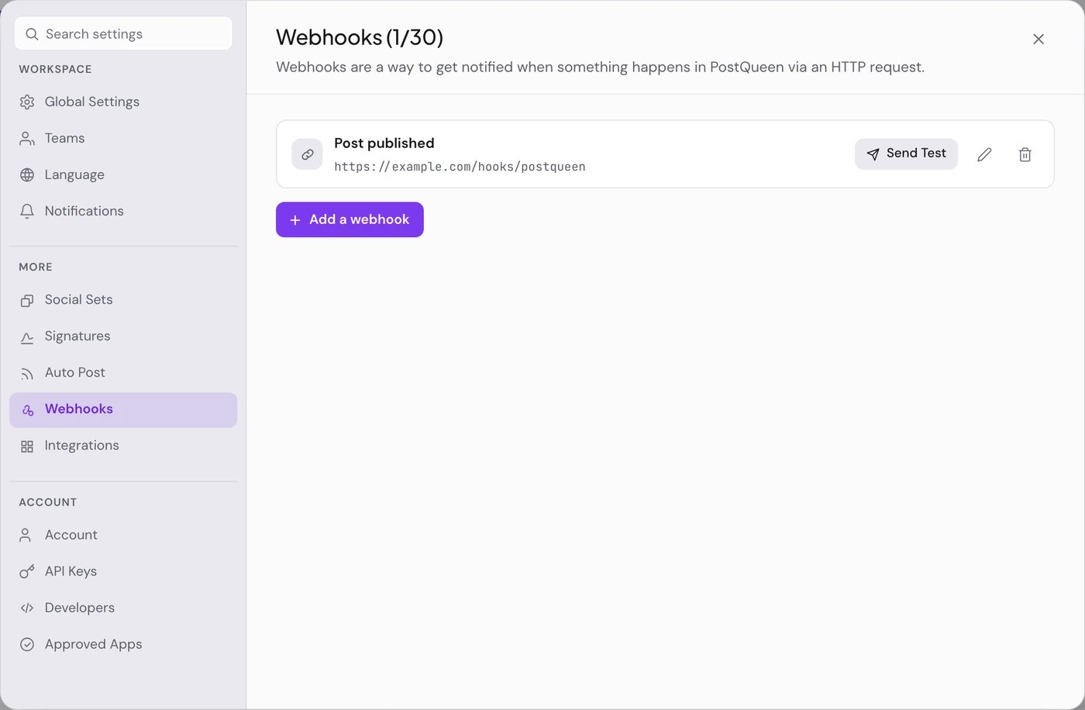1085x710 pixels.
Task: Delete the Post published webhook via trash icon
Action: click(x=1025, y=154)
